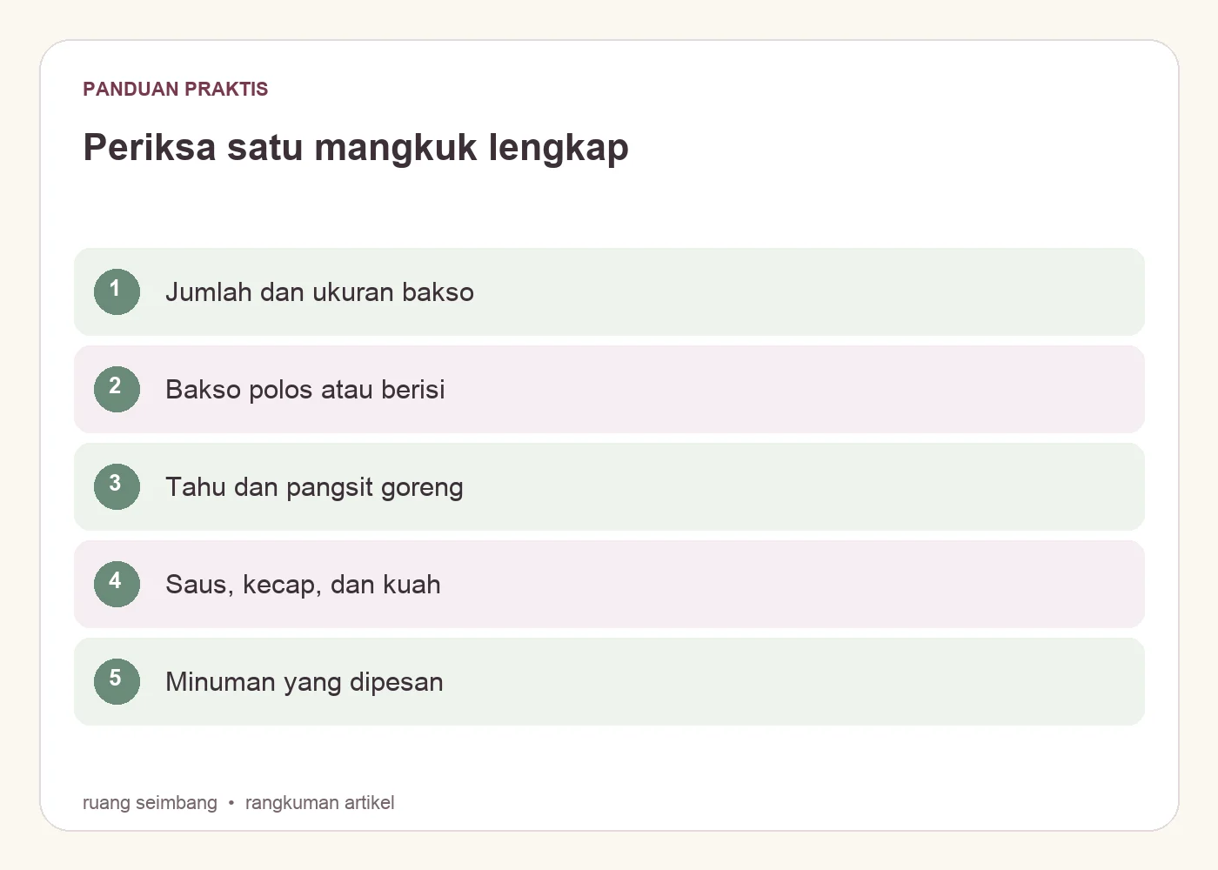Select 'Minuman yang dipesan' text
The width and height of the screenshot is (1218, 870).
304,682
